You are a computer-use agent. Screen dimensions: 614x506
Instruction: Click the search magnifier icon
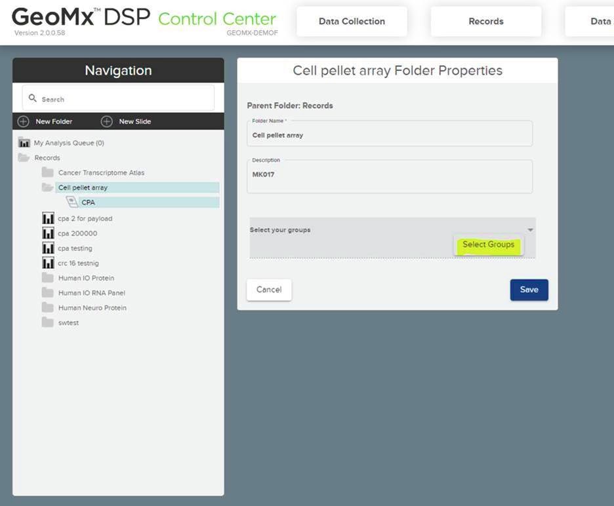(33, 98)
